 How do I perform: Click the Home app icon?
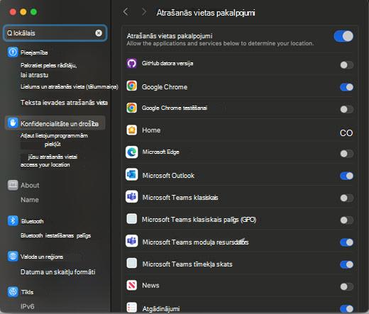tap(131, 130)
